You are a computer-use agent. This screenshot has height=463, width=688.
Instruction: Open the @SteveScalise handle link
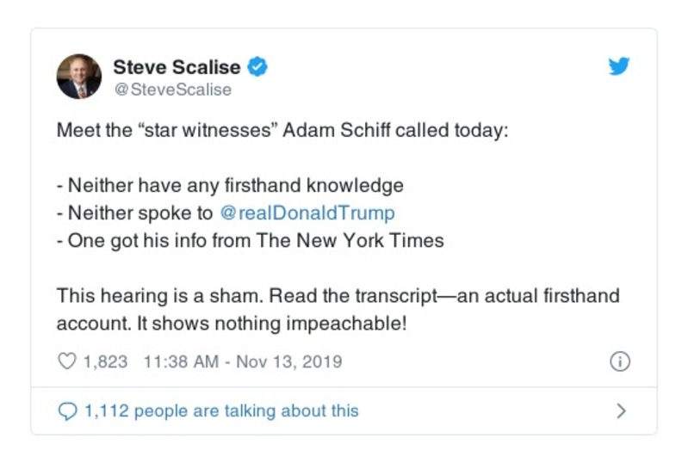[171, 90]
